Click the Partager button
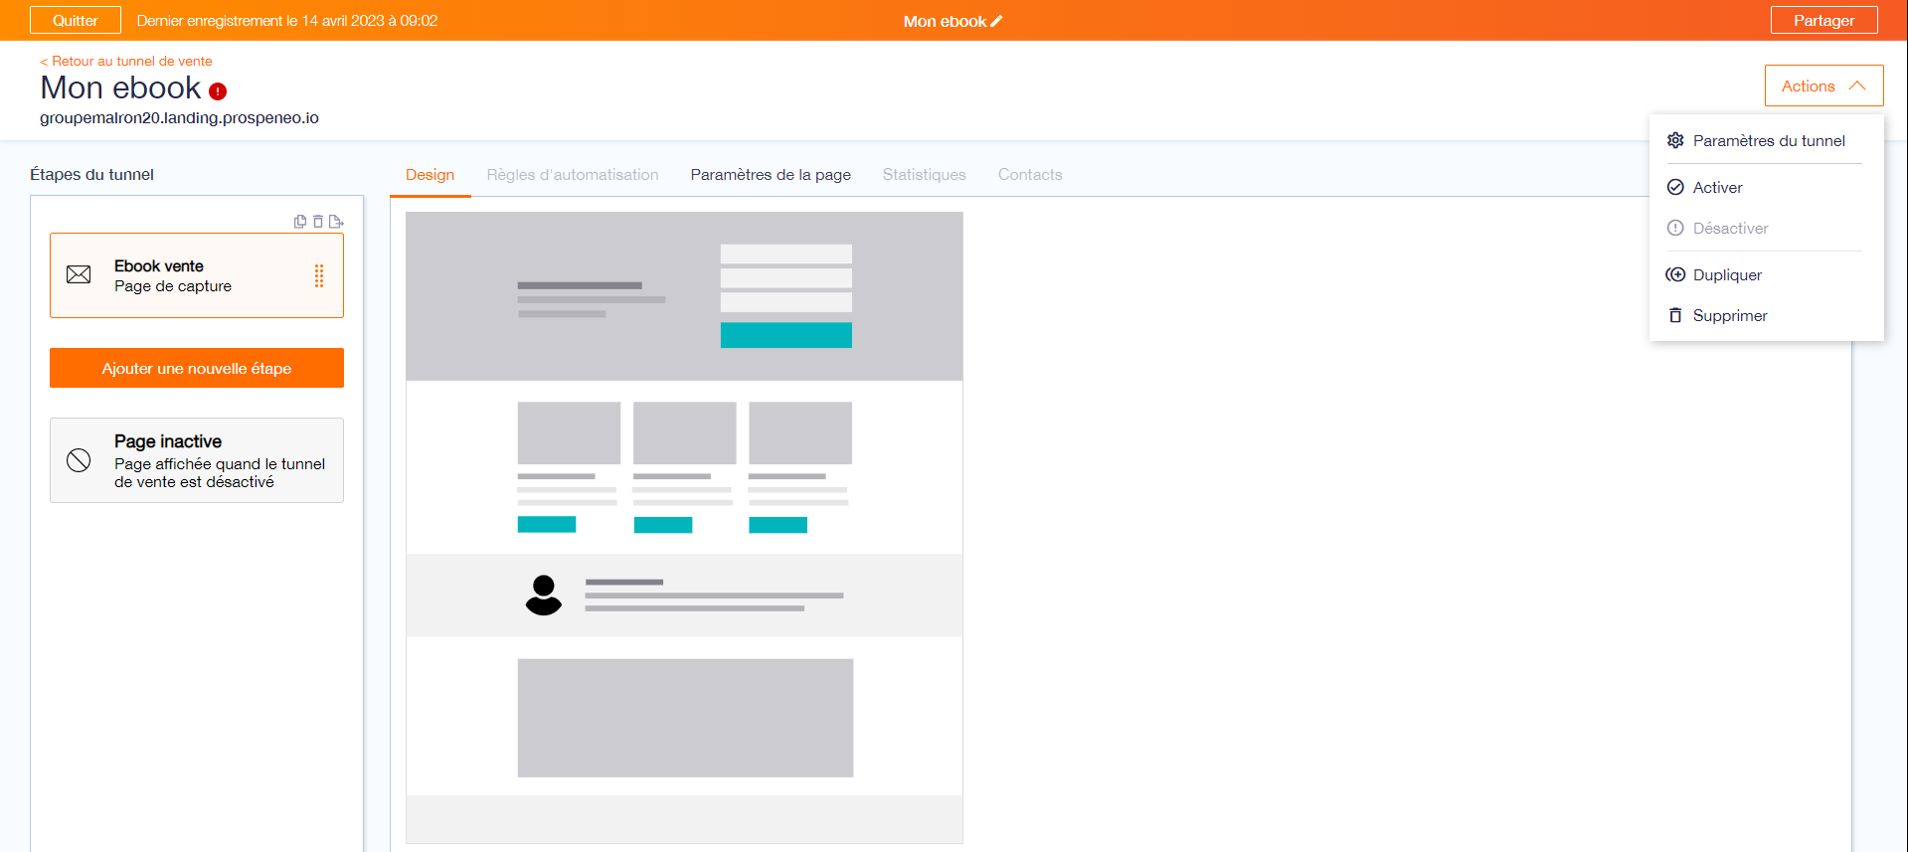1908x852 pixels. tap(1823, 20)
